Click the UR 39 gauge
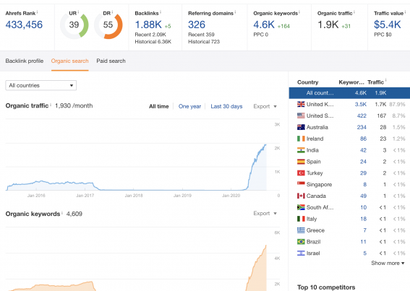The height and width of the screenshot is (291, 410). point(74,25)
